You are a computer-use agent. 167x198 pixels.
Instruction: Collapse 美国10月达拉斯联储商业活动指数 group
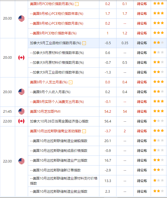point(84,131)
